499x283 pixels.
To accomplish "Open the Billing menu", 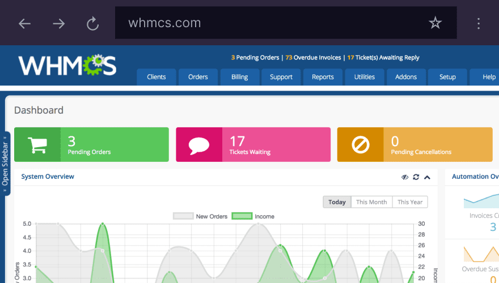I will pos(240,77).
